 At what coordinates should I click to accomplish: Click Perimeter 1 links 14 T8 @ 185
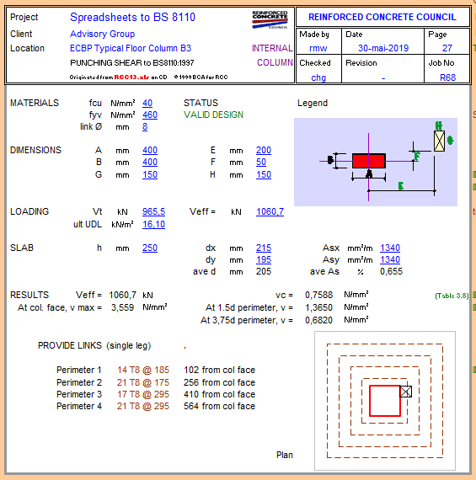[143, 370]
